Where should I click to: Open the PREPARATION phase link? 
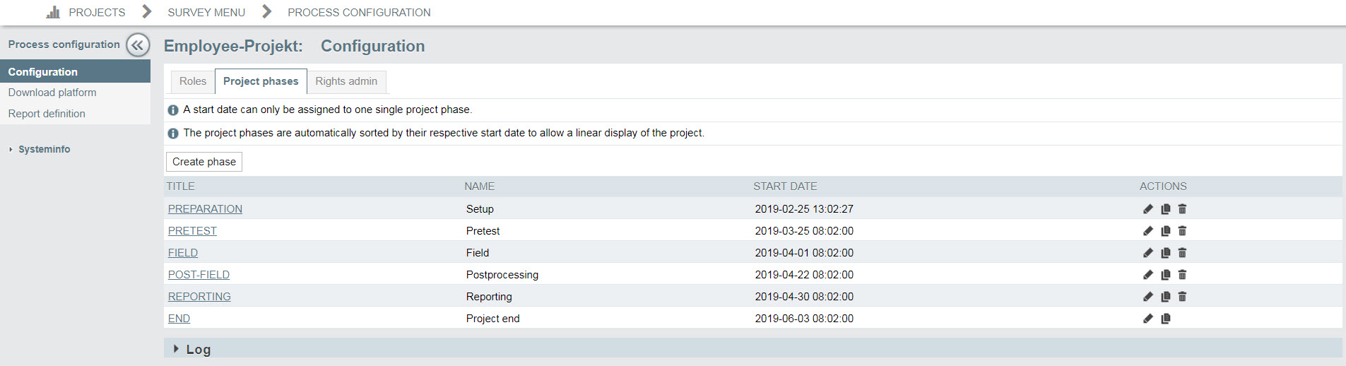pos(205,209)
